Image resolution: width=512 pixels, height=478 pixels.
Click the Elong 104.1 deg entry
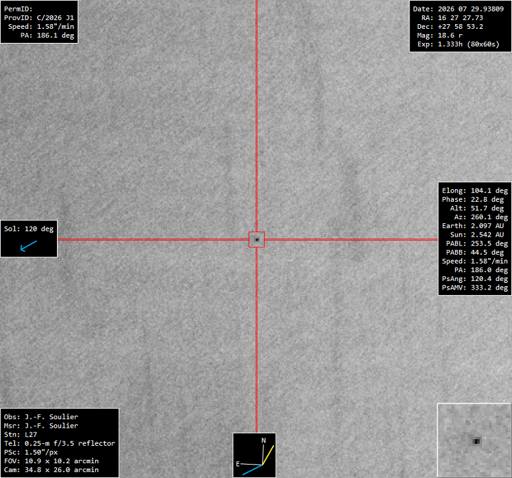[x=474, y=190]
